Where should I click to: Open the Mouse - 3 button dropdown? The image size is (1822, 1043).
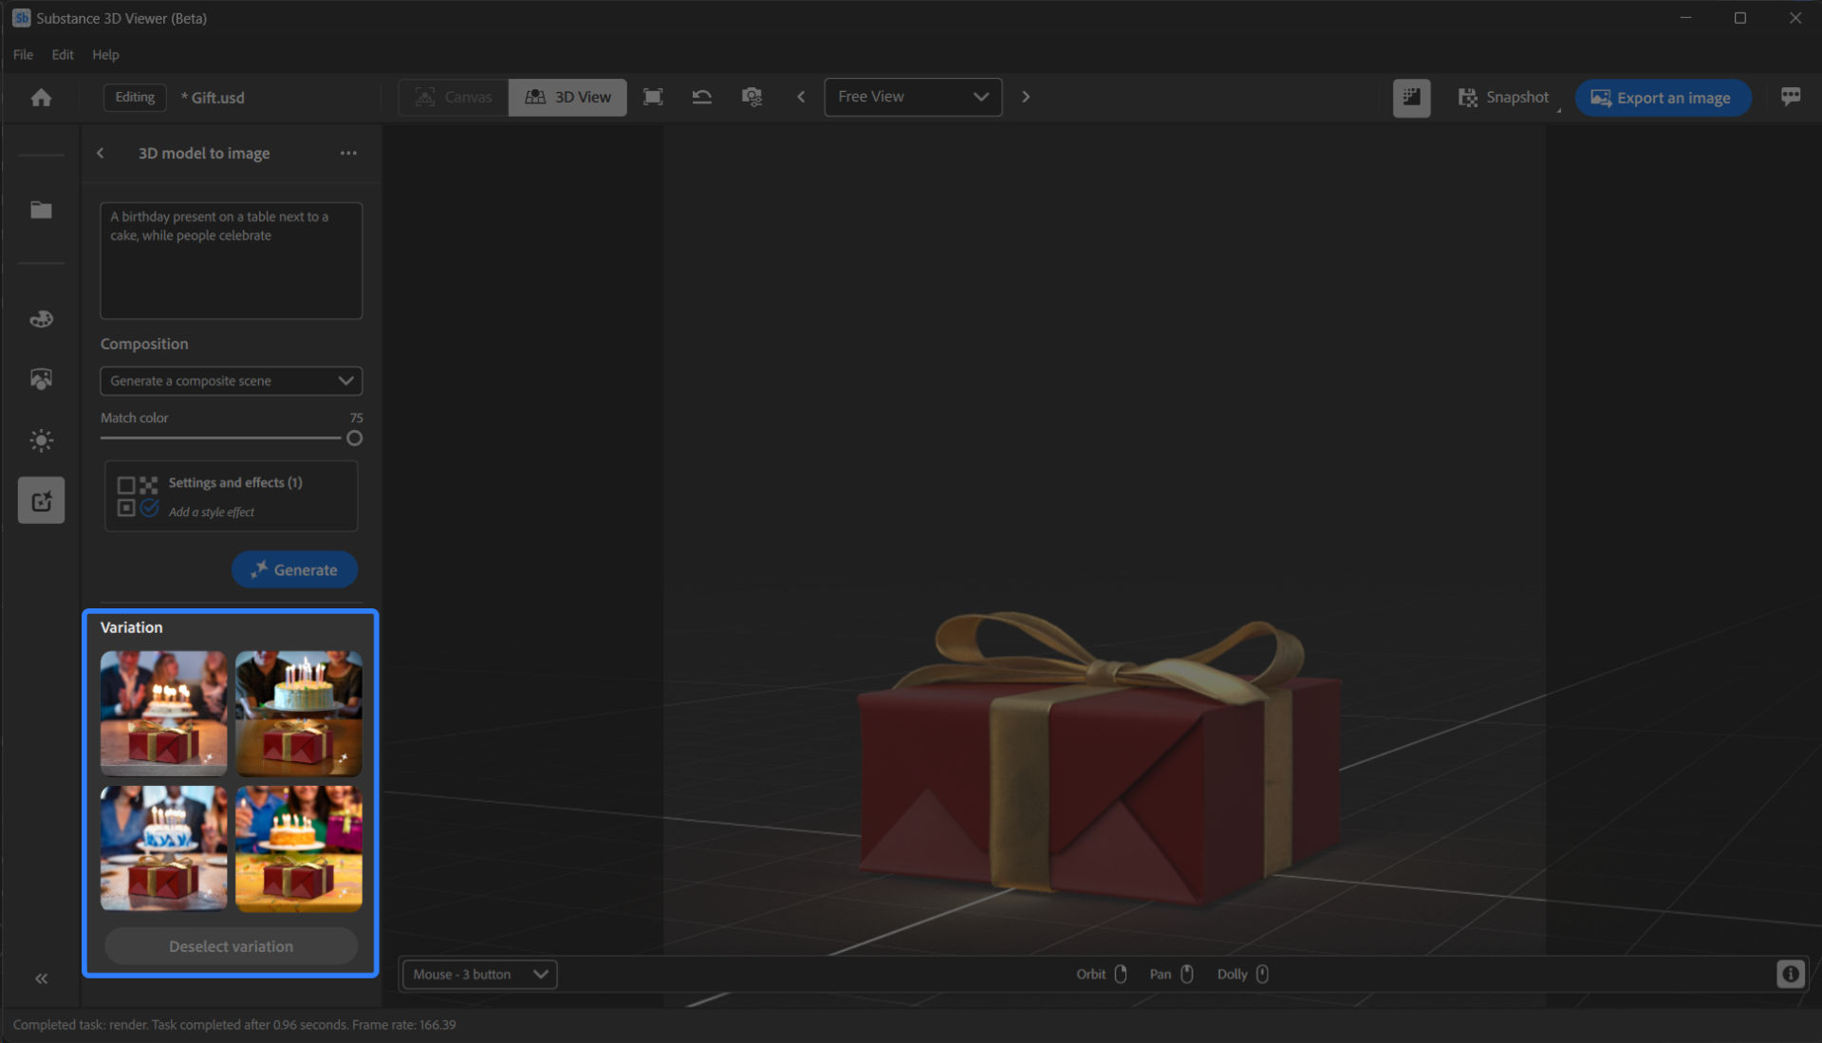480,975
